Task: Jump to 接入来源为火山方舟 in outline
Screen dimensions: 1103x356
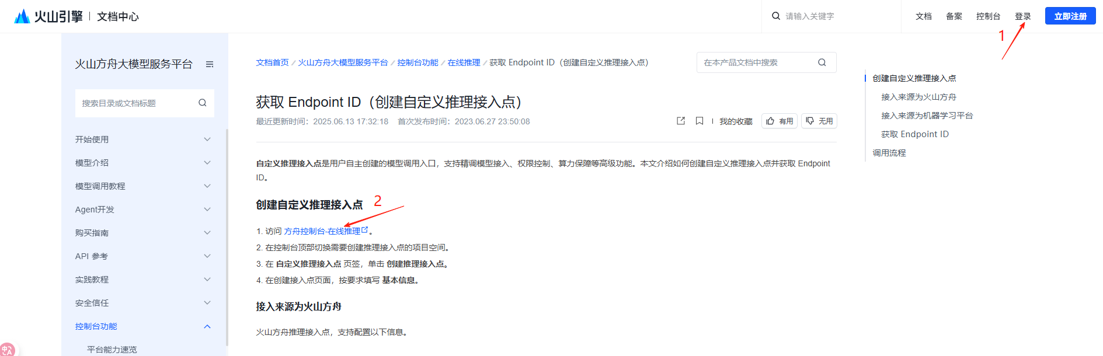Action: 918,97
